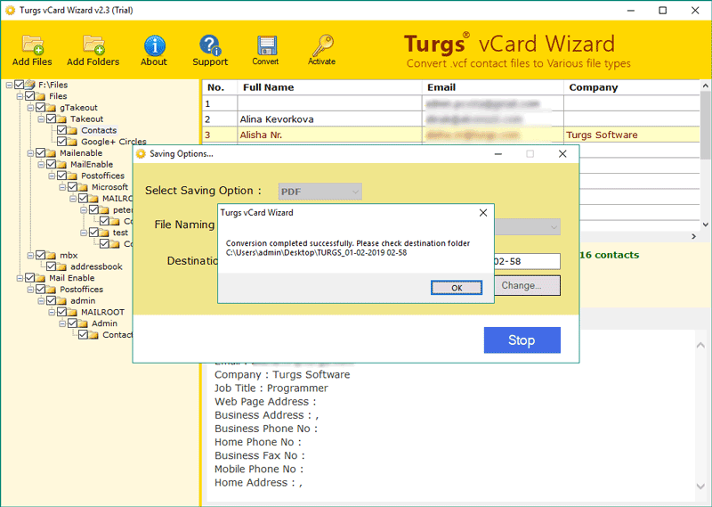Open the Select Saving Option PDF dropdown
Screen dimensions: 712x507
(x=320, y=192)
